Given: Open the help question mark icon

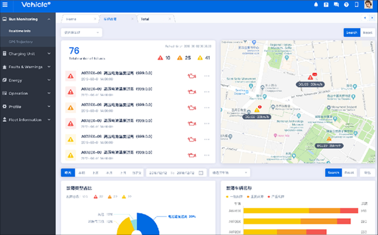Looking at the screenshot, I should point(346,5).
